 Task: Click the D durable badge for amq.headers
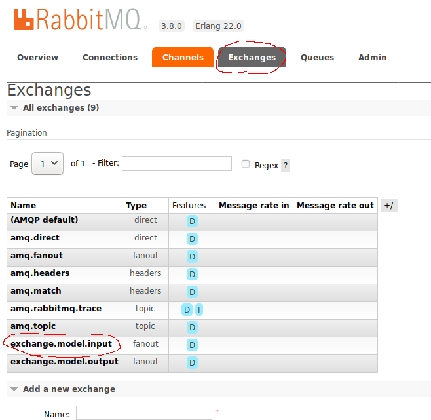coord(192,275)
